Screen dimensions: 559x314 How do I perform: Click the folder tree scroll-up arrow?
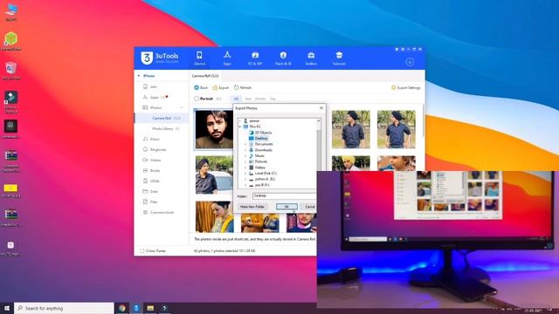click(318, 121)
